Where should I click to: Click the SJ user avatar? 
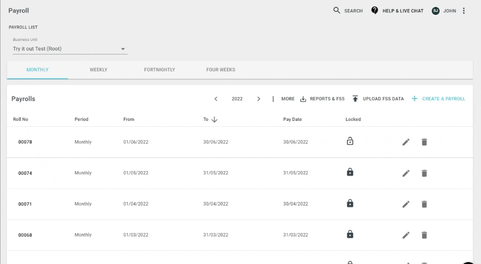[x=436, y=11]
